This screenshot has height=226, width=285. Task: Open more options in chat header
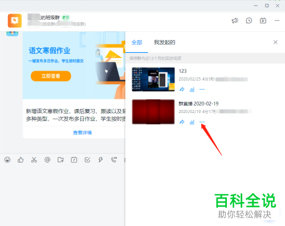(x=277, y=20)
